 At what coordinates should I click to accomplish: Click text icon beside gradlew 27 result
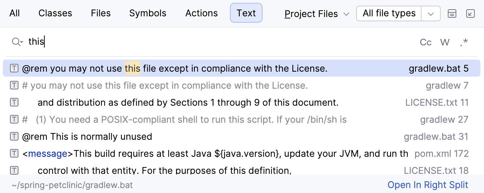click(x=14, y=119)
